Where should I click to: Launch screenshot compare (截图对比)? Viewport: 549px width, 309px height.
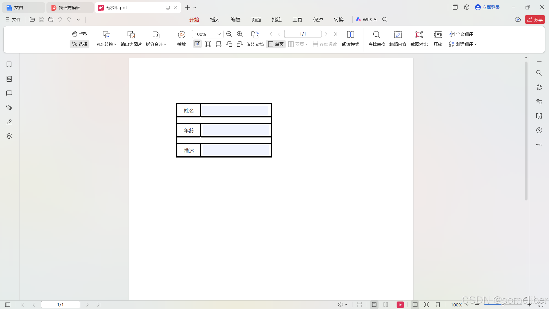(x=419, y=39)
